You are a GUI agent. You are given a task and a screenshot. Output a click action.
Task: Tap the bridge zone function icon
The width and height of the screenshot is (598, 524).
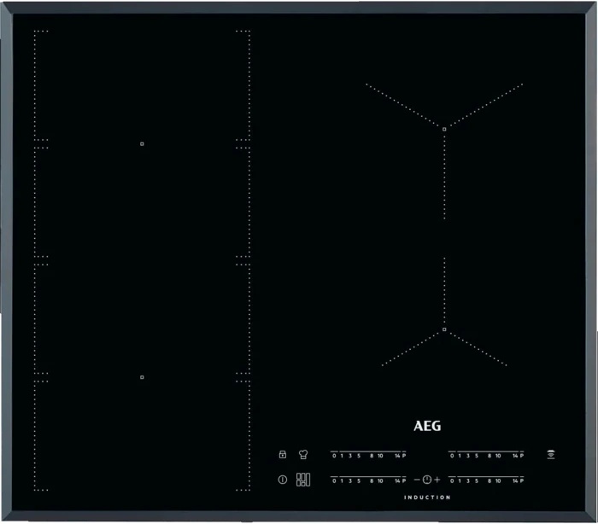[x=302, y=480]
